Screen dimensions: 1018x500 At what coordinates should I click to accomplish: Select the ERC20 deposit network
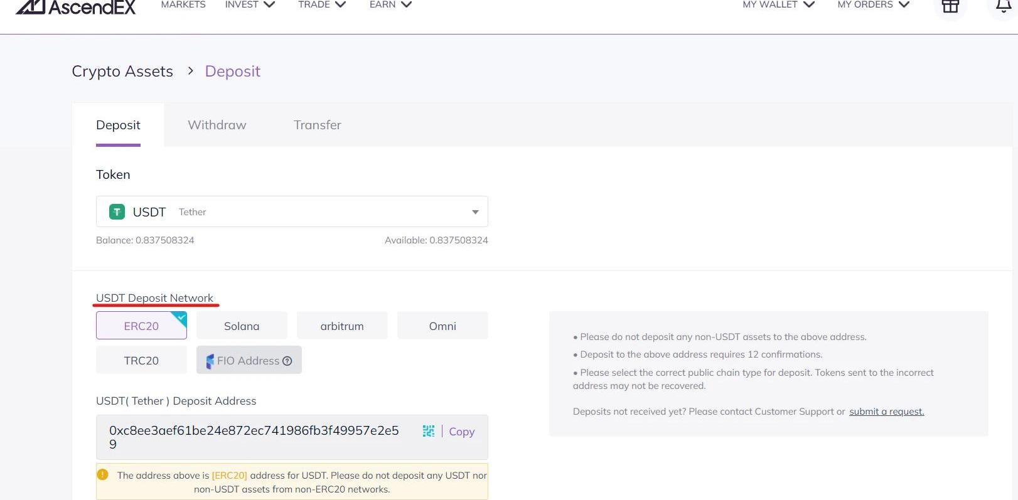(x=141, y=326)
